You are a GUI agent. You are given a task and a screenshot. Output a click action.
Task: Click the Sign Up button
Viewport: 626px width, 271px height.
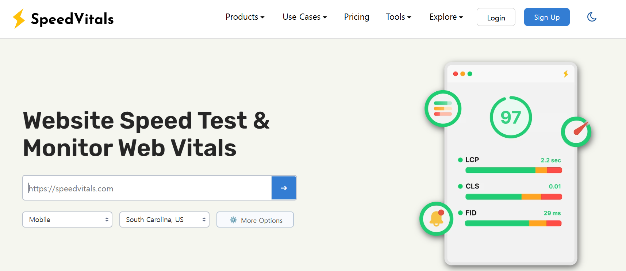pos(546,17)
